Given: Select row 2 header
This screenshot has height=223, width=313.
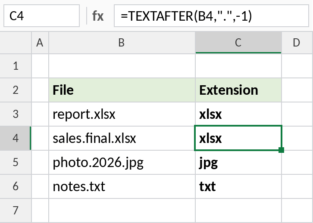Looking at the screenshot, I should click(16, 90).
